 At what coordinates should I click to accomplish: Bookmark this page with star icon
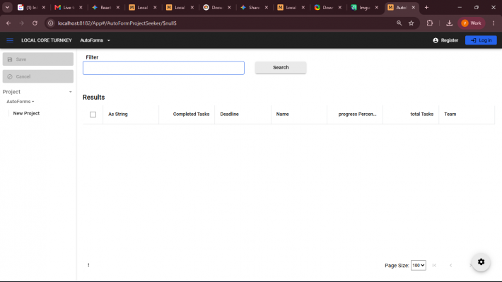411,23
